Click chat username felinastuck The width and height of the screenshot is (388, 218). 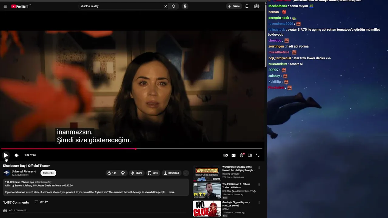coord(276,30)
